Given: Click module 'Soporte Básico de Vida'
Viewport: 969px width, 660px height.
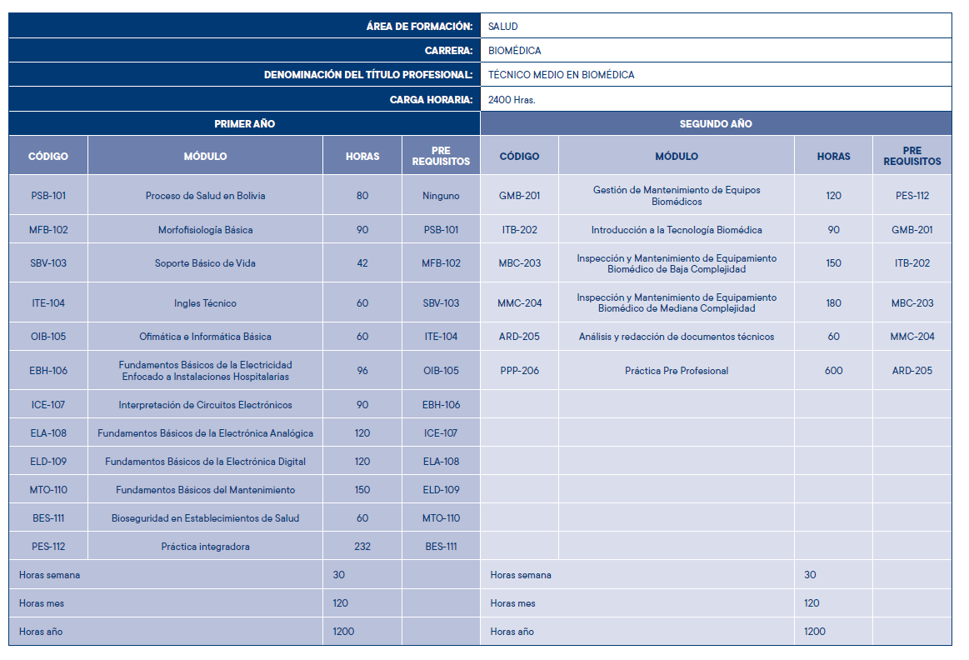Looking at the screenshot, I should tap(205, 262).
